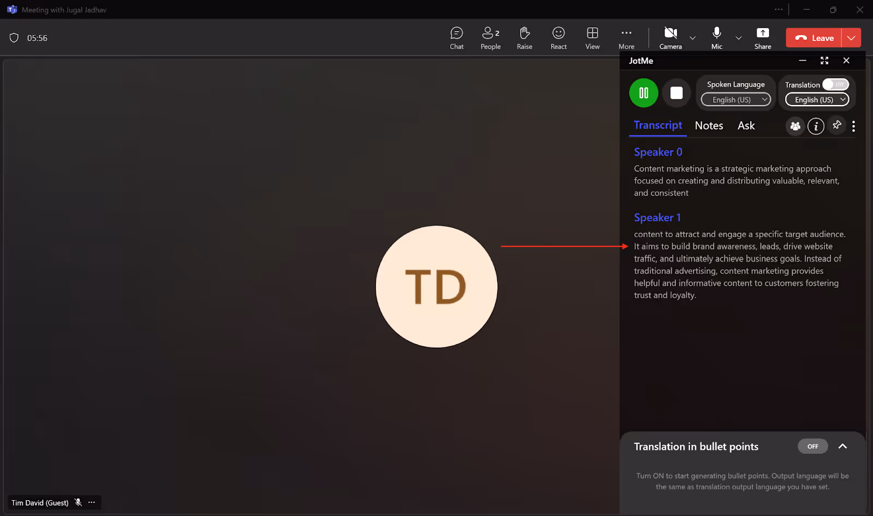The width and height of the screenshot is (873, 516).
Task: Switch to the Ask tab
Action: click(x=746, y=126)
